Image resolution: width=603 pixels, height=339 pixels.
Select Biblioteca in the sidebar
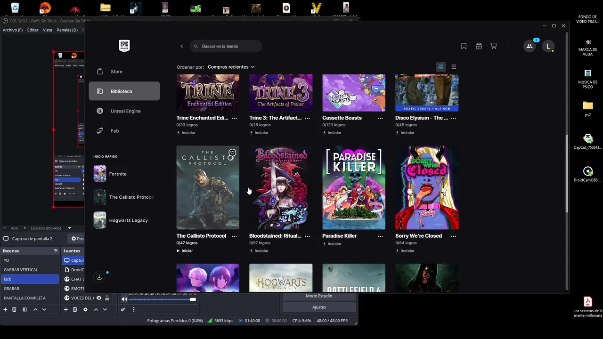[x=124, y=91]
